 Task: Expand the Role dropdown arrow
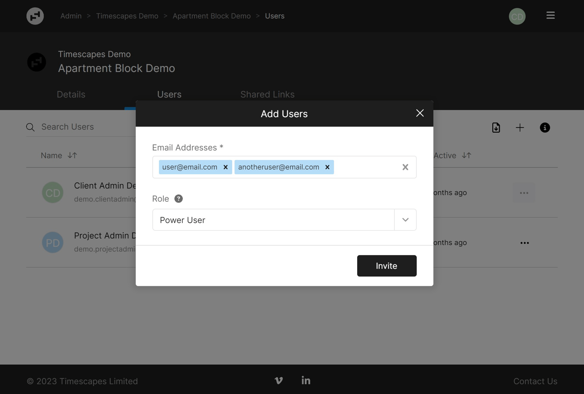pyautogui.click(x=405, y=220)
